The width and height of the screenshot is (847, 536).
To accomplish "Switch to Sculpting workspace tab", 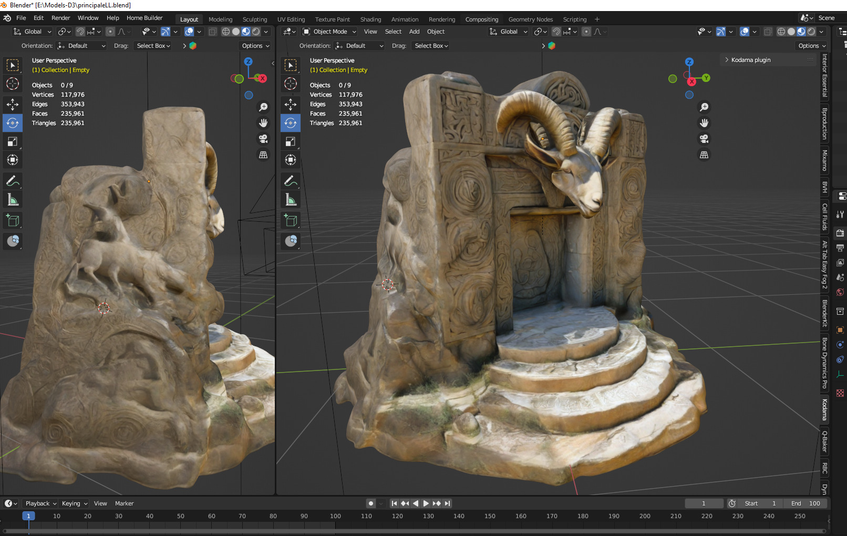I will [x=255, y=19].
